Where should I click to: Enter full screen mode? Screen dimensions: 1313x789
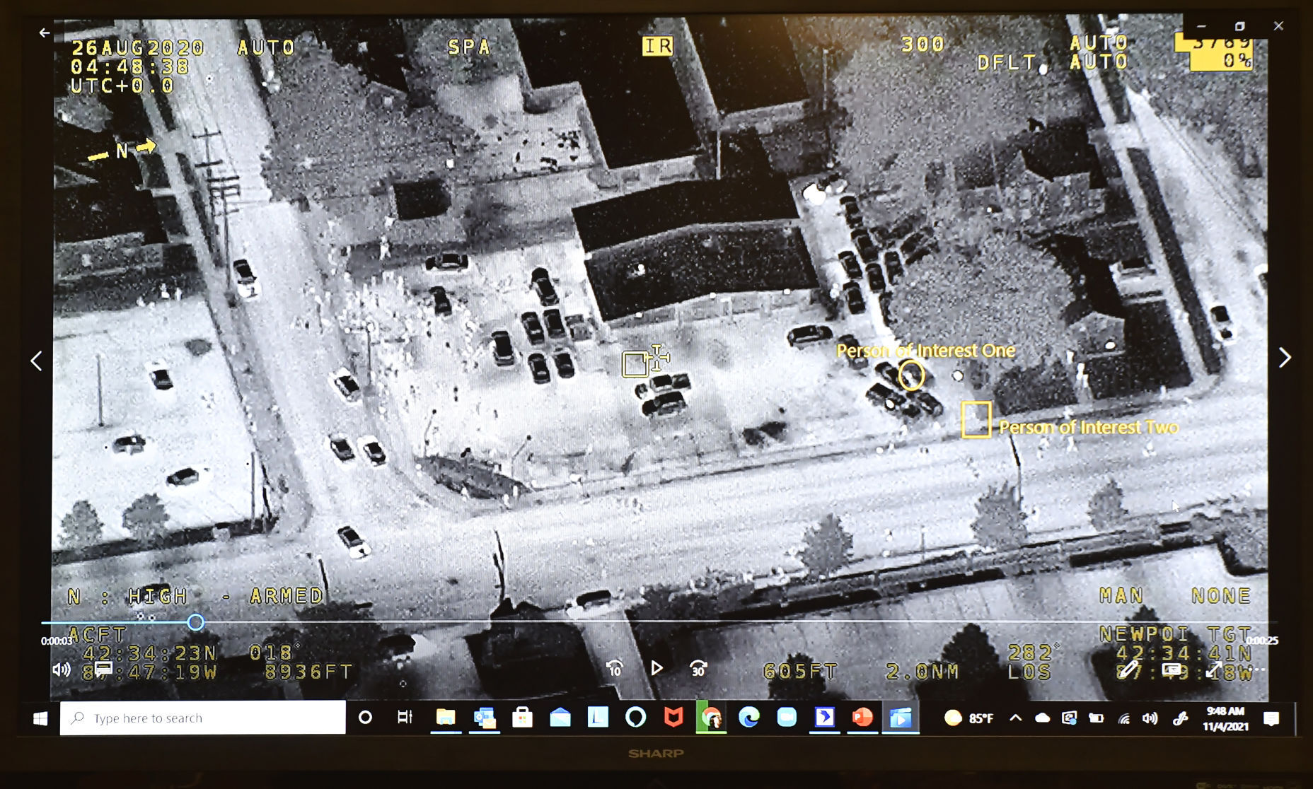pos(1214,669)
